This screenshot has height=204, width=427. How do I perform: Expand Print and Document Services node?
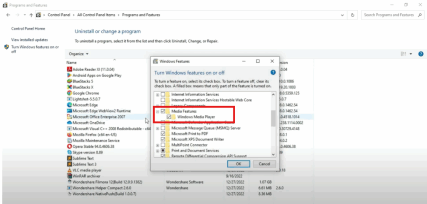tap(157, 151)
